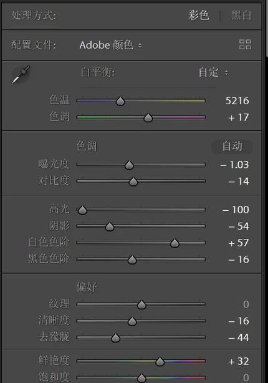The width and height of the screenshot is (268, 383).
Task: Click the 清晰度 label
Action: pyautogui.click(x=54, y=321)
